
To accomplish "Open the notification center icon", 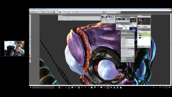I will (x=170, y=87).
